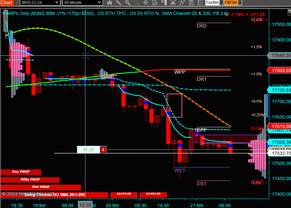291x208 pixels.
Task: Click the DR1 level label
Action: click(x=202, y=79)
